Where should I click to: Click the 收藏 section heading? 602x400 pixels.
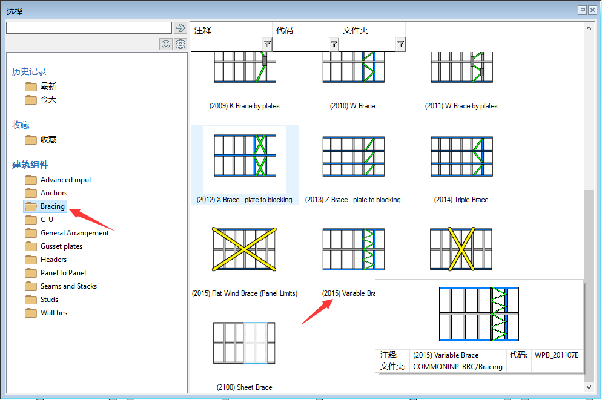pyautogui.click(x=21, y=125)
